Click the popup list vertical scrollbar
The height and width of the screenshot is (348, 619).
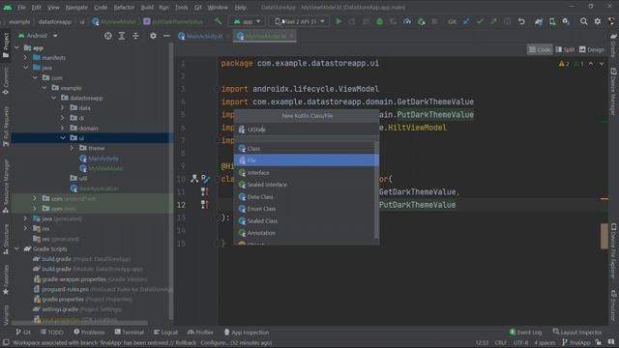(x=376, y=189)
